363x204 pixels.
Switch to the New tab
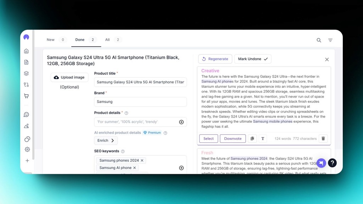point(51,40)
